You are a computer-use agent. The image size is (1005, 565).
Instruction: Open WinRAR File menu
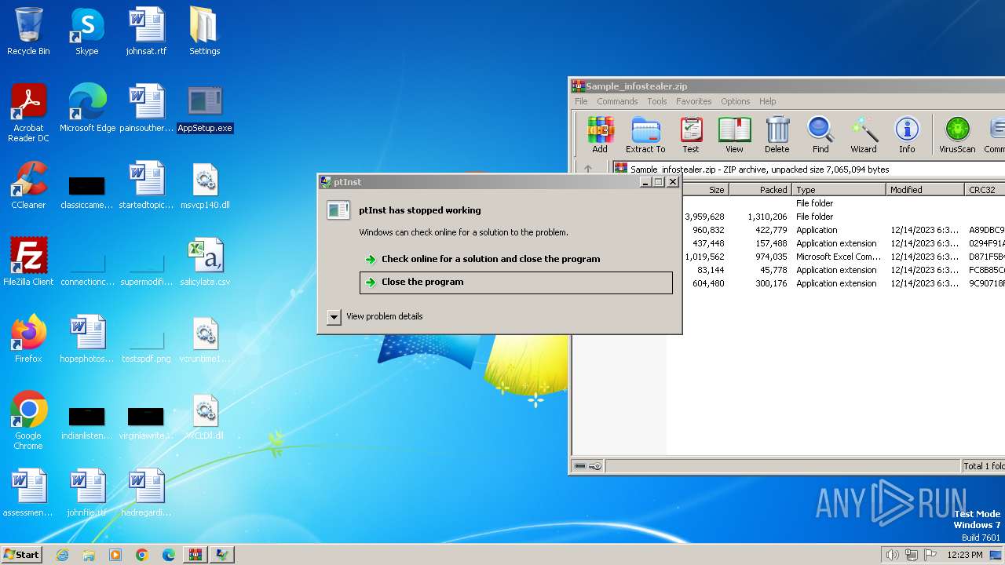click(581, 101)
